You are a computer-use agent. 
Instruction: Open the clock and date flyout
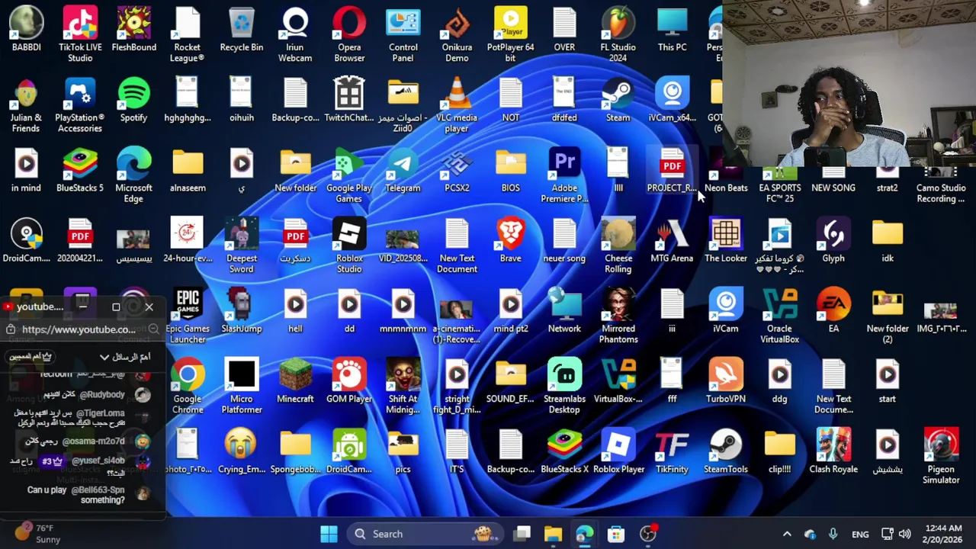[x=945, y=534]
